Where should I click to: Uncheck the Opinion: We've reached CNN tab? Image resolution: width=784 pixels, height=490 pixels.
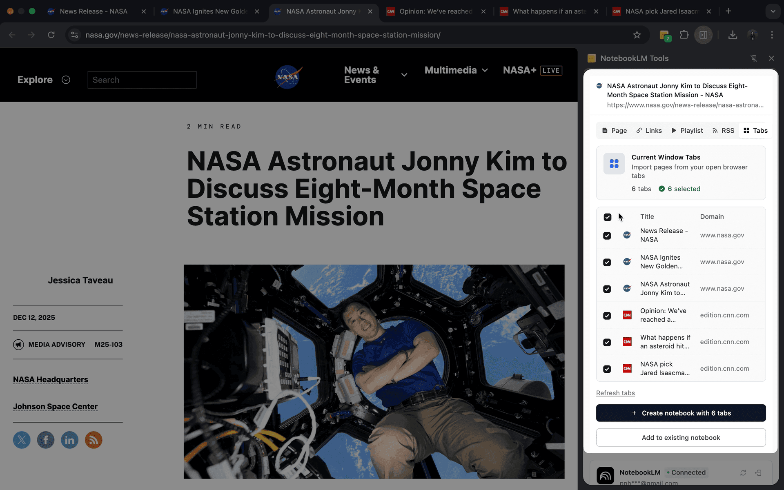(x=607, y=316)
